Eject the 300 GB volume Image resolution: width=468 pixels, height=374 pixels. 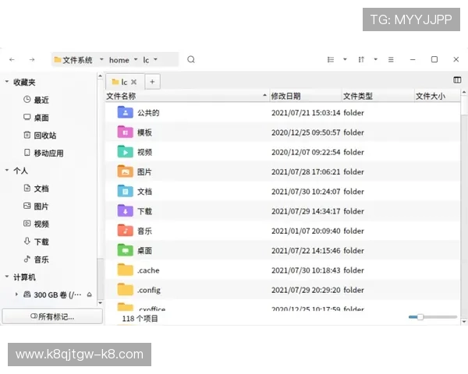pyautogui.click(x=89, y=295)
